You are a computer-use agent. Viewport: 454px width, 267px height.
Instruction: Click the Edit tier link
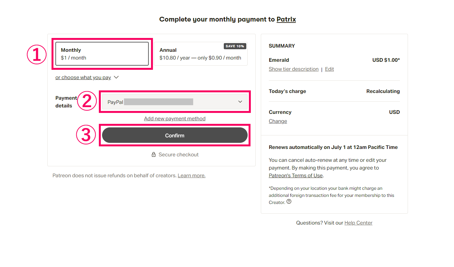coord(329,69)
